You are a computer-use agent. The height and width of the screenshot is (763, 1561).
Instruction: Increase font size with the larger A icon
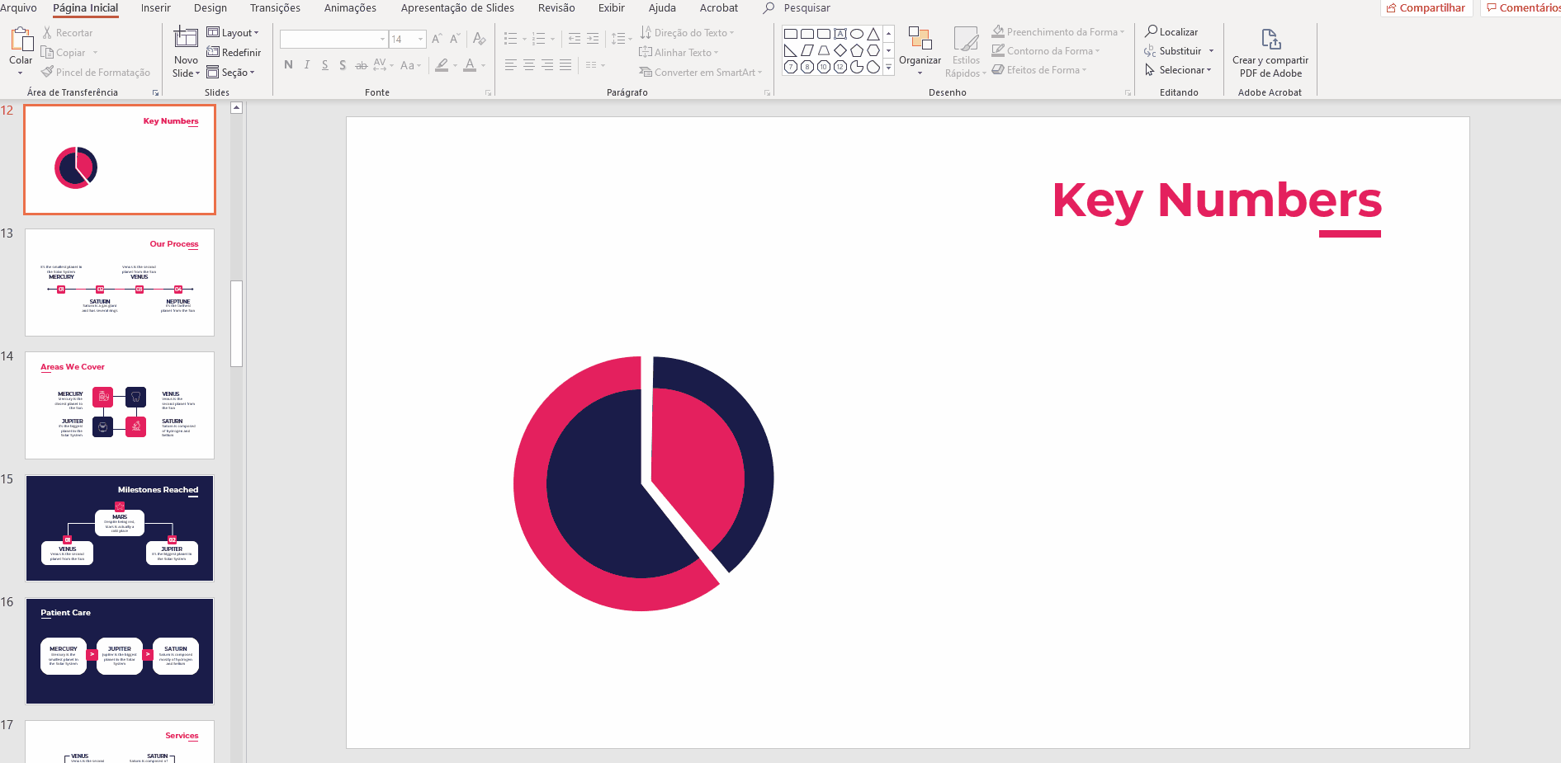coord(437,39)
